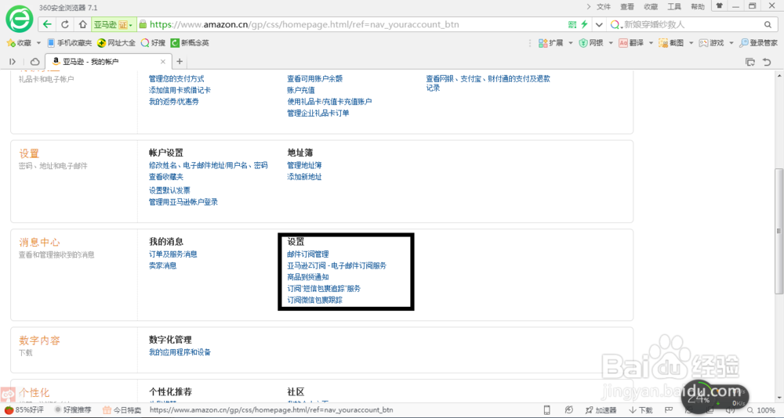This screenshot has width=784, height=418.
Task: Open the skin shirt icon in title bar
Action: pyautogui.click(x=719, y=6)
